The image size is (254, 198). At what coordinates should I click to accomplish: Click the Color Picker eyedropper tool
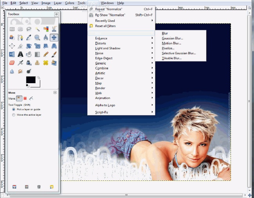(x=29, y=37)
